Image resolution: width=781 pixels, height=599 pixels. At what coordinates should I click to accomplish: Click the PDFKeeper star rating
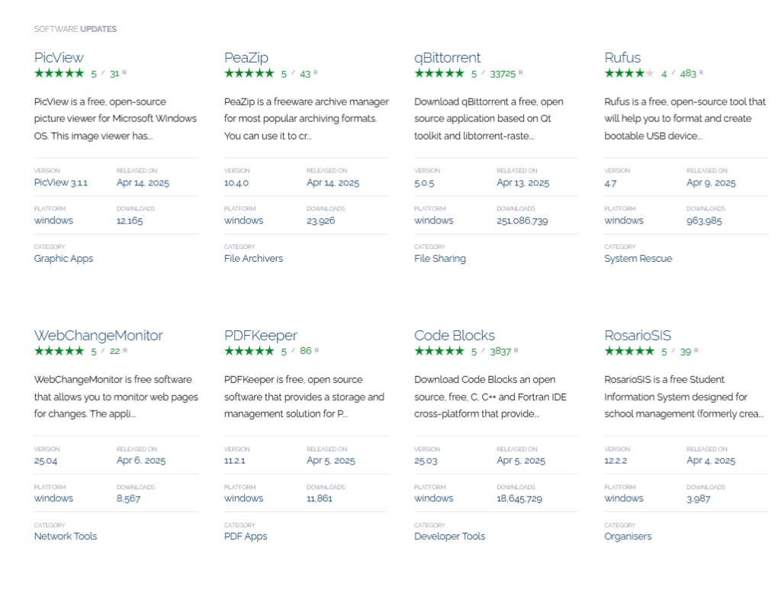(x=249, y=351)
